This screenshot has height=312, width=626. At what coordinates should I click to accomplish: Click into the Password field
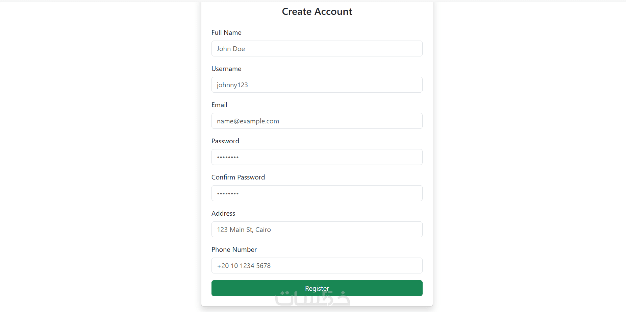point(317,157)
